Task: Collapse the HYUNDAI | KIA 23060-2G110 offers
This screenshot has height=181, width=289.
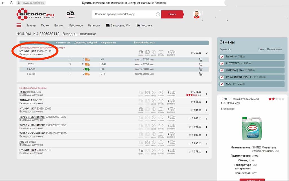Action: [x=206, y=53]
